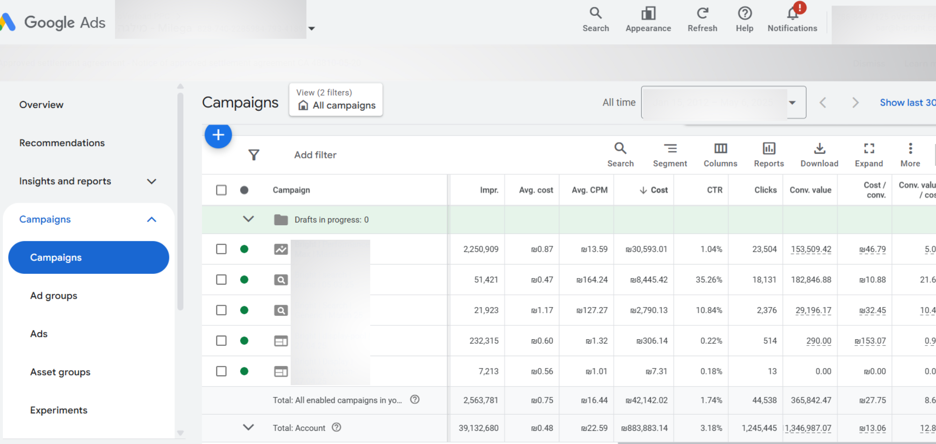This screenshot has width=936, height=444.
Task: Go to previous date range
Action: 823,102
